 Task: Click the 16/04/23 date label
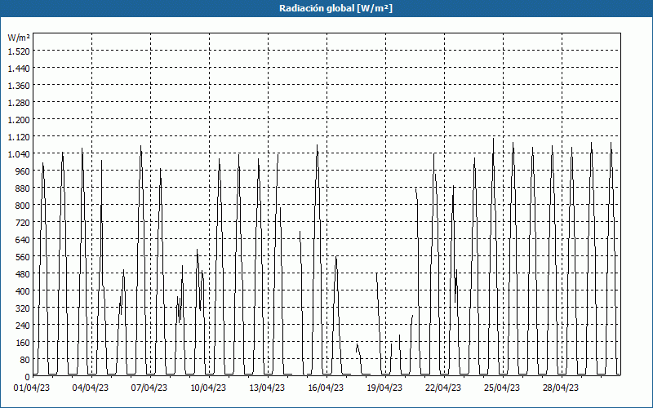click(325, 388)
